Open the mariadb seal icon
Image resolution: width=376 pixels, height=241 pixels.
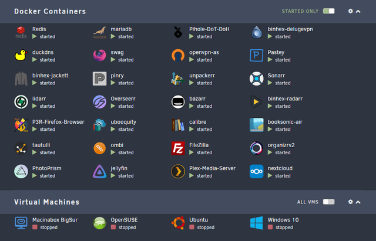click(99, 32)
